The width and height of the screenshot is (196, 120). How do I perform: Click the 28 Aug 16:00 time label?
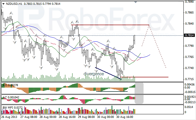[x=67, y=117]
